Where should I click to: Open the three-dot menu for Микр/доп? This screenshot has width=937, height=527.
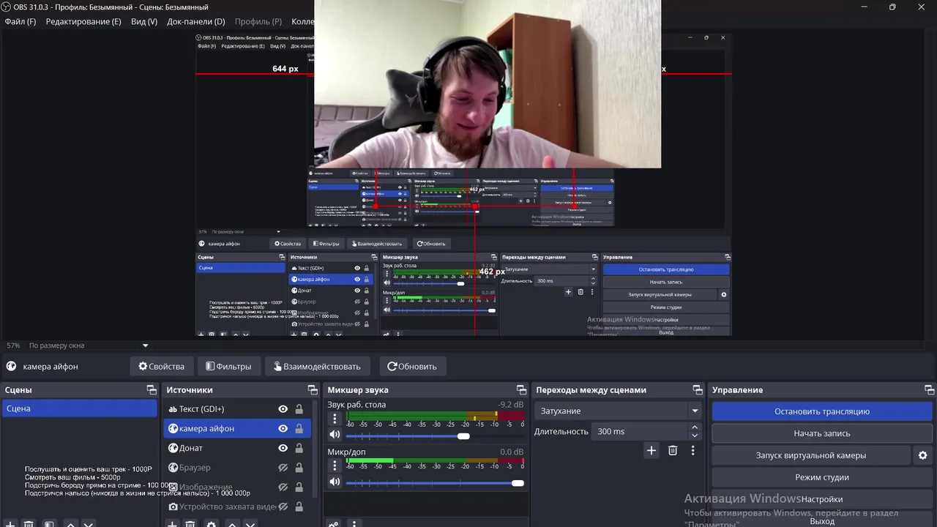coord(335,466)
